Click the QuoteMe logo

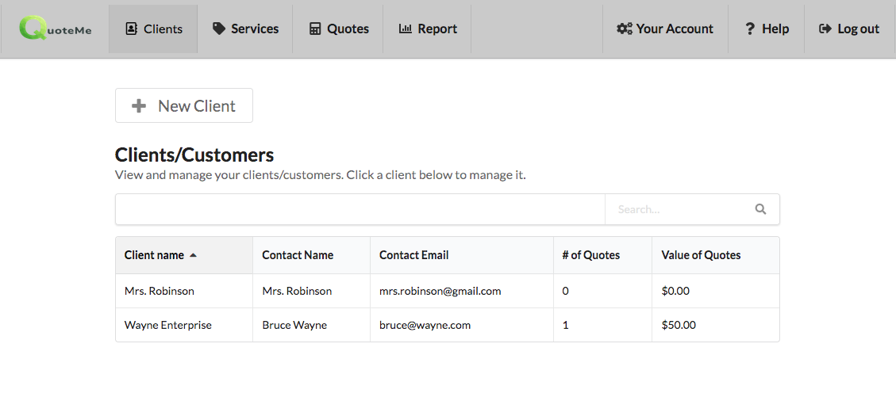coord(55,29)
